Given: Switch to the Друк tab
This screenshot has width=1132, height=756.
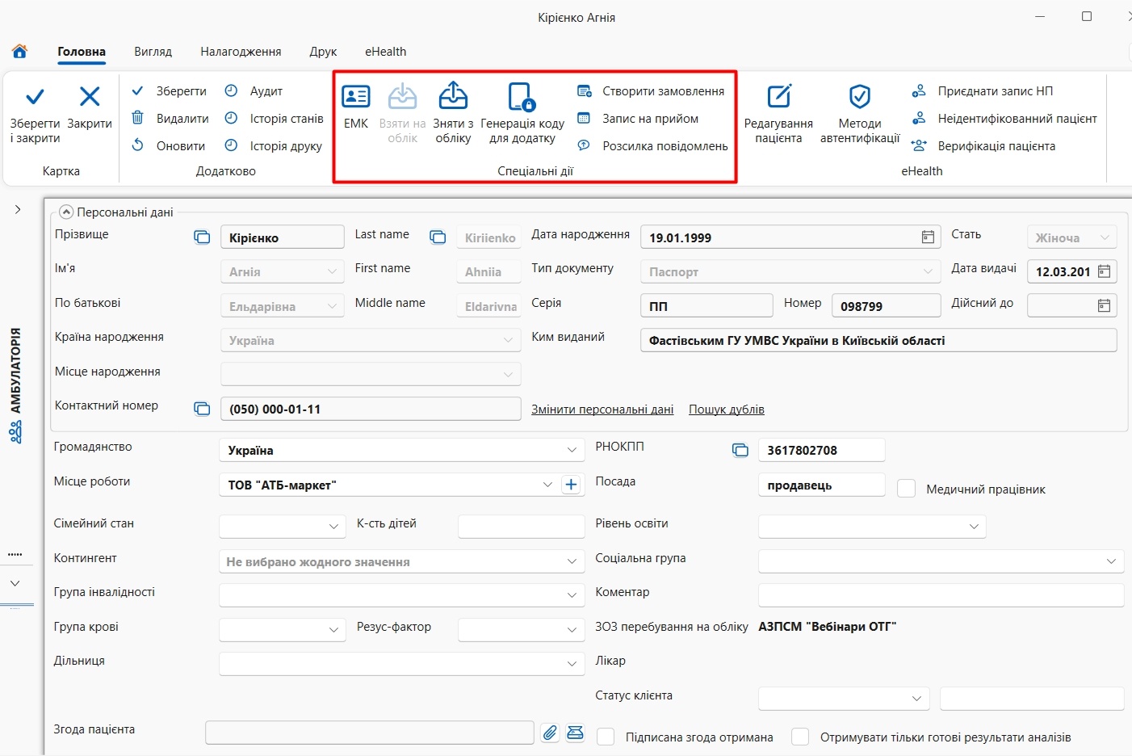Looking at the screenshot, I should [x=323, y=52].
